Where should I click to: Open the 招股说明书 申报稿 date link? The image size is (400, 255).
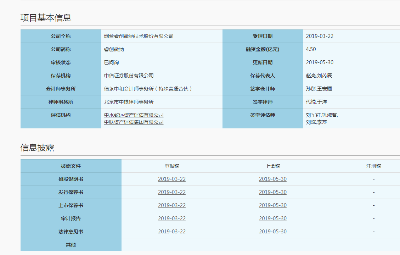tap(172, 179)
